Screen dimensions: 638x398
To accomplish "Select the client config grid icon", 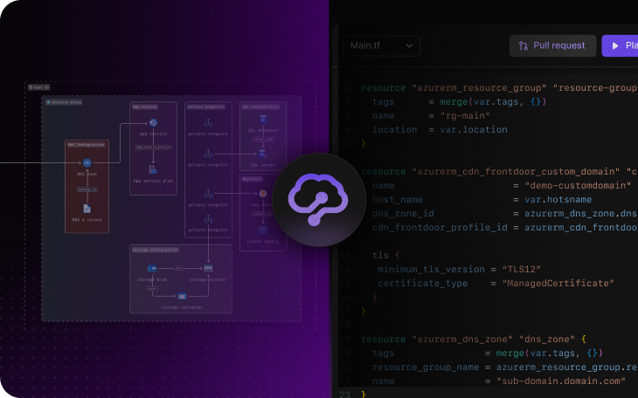I will tap(263, 230).
